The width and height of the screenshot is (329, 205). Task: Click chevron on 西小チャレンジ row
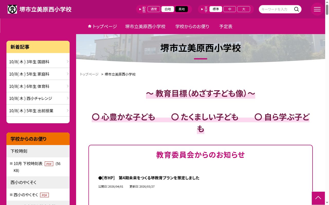click(68, 98)
